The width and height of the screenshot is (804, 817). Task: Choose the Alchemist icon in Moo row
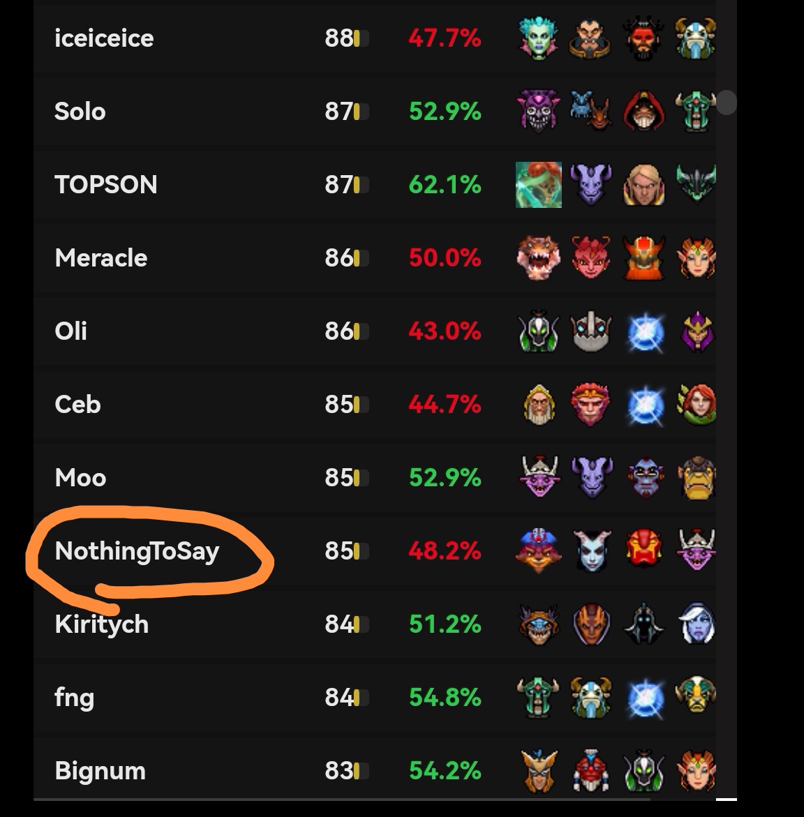pos(696,477)
